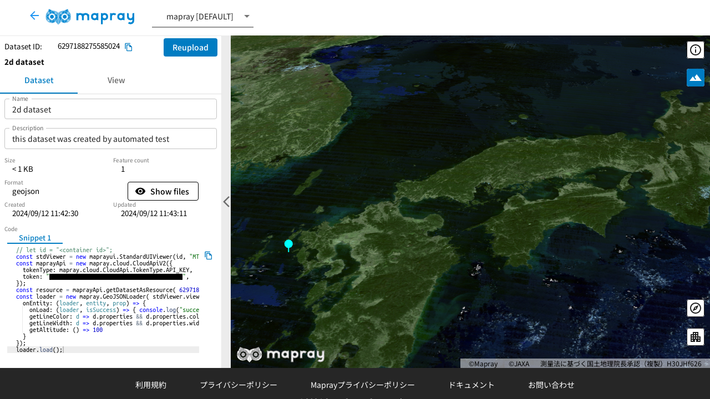Click into the Description text field

pos(110,139)
